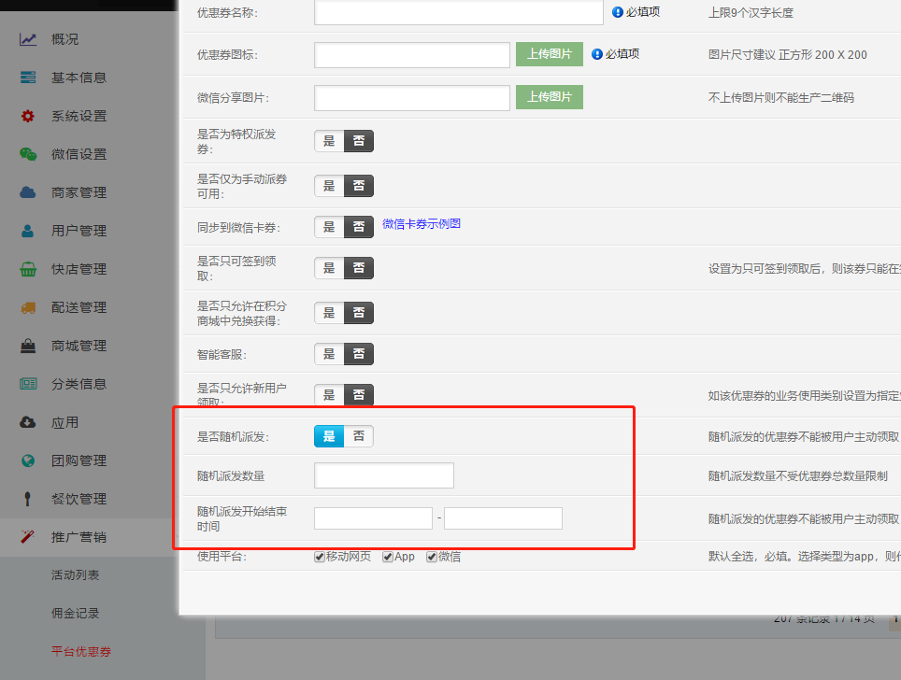
Task: Click the 商家管理 cloud icon
Action: (28, 192)
